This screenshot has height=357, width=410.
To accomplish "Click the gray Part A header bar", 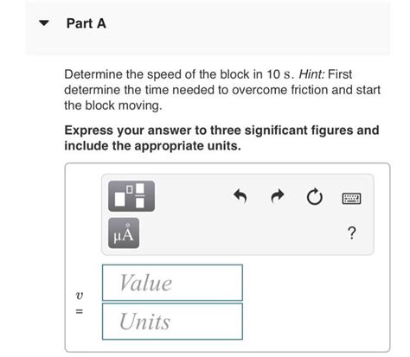I will [x=208, y=28].
